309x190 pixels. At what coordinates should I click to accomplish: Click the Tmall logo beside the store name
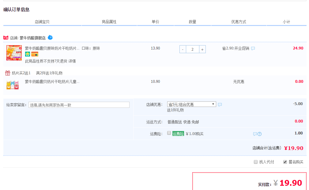[6, 38]
